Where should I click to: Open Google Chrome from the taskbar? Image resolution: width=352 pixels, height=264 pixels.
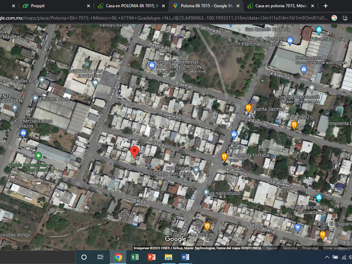click(118, 257)
